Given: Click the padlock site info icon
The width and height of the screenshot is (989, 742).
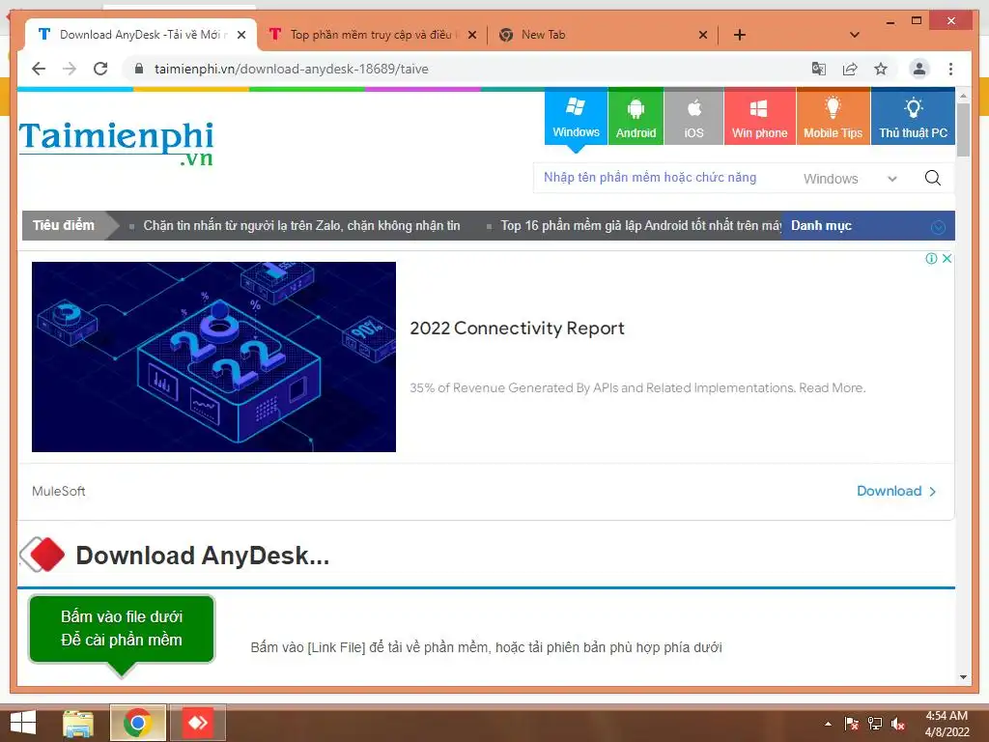Looking at the screenshot, I should coord(139,69).
